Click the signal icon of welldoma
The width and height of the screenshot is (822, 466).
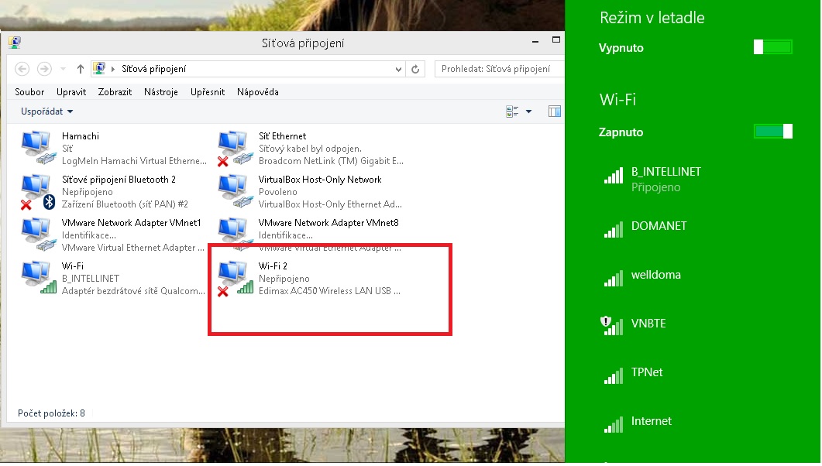[x=614, y=278]
